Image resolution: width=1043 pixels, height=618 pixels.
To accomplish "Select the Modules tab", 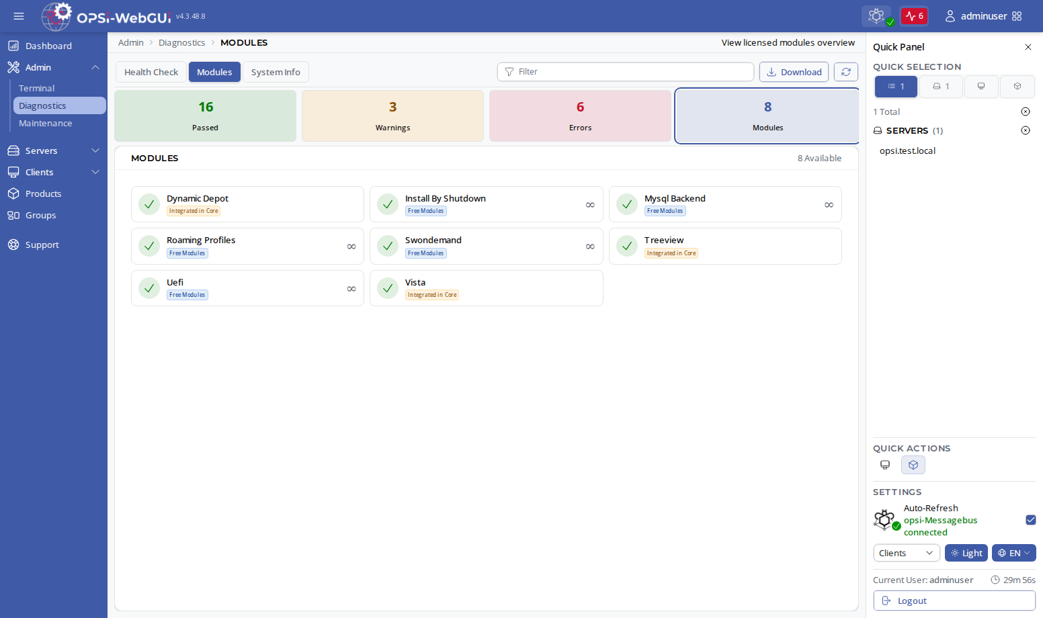I will click(x=214, y=72).
